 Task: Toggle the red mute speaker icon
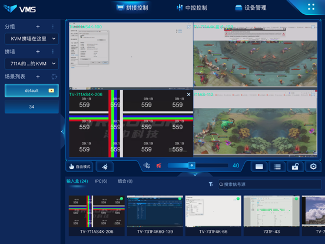coord(159,166)
